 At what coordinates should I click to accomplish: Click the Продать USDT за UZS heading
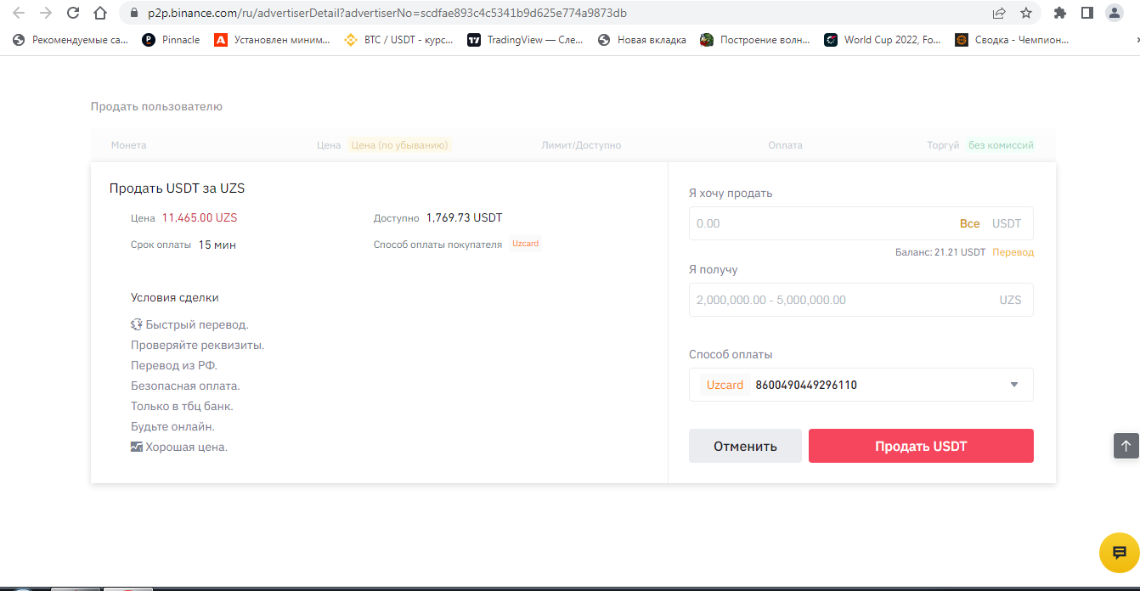177,189
